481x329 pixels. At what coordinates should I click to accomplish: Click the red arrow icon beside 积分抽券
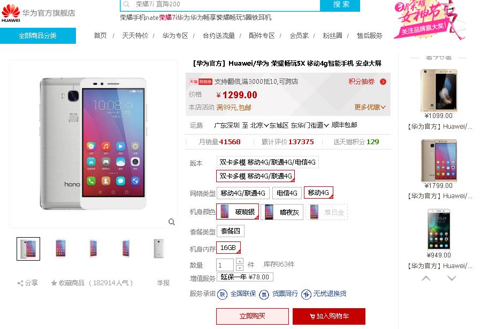coord(383,82)
